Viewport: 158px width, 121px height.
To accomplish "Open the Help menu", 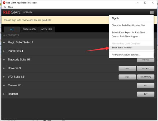I will [11, 7].
